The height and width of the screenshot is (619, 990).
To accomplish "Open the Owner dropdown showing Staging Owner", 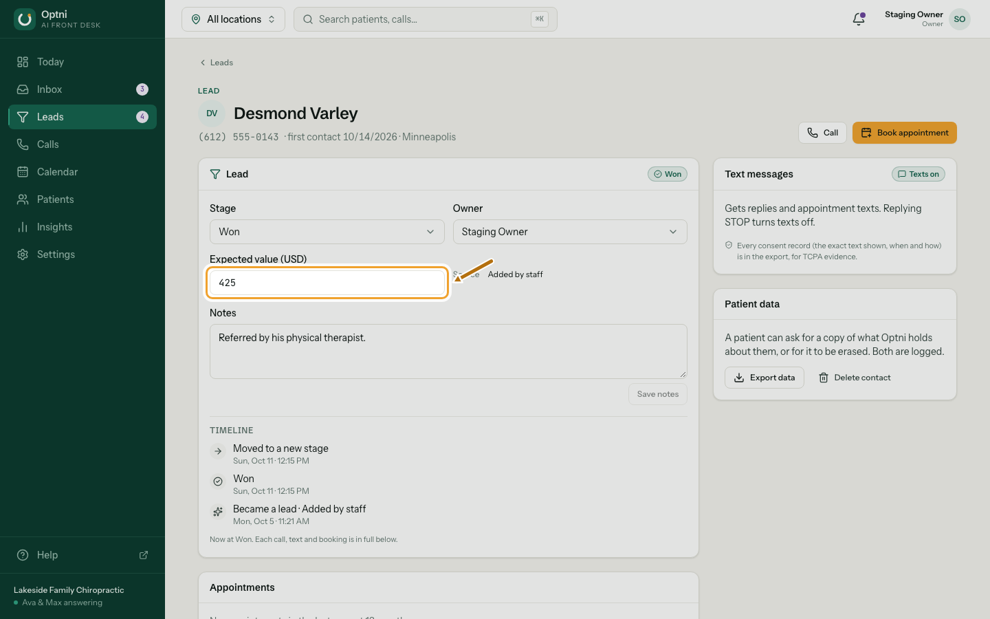I will pos(570,232).
